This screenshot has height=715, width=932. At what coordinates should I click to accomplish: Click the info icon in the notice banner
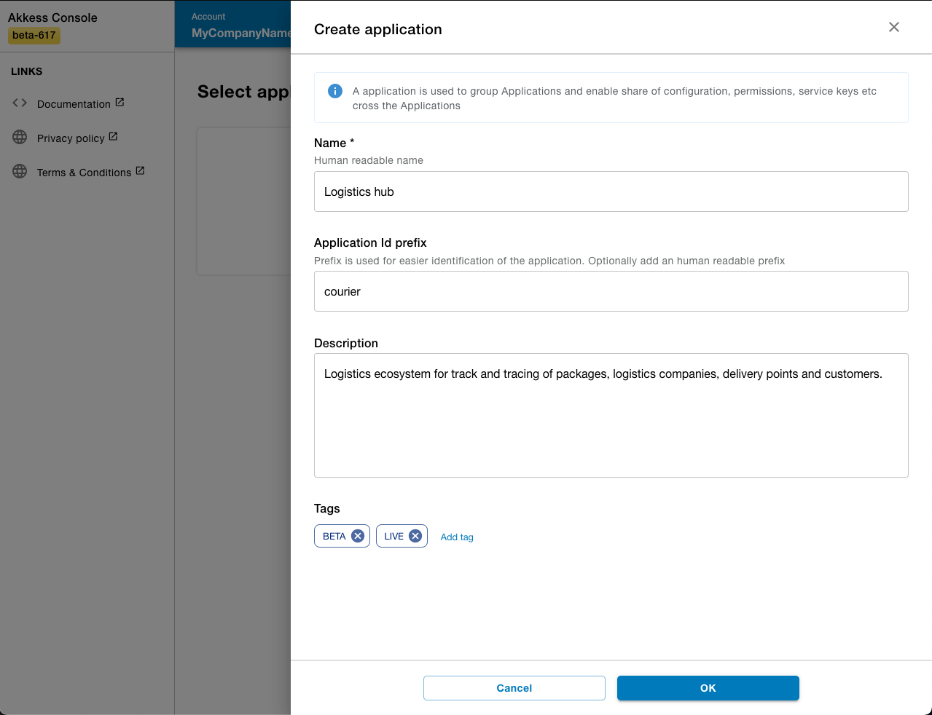334,91
